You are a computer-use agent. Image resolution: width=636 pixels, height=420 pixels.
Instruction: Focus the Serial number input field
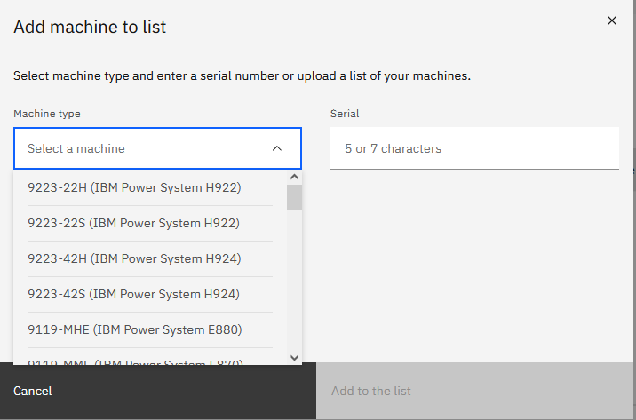[474, 148]
